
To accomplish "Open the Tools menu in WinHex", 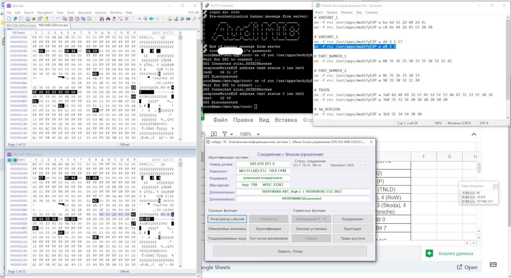I will (x=71, y=12).
